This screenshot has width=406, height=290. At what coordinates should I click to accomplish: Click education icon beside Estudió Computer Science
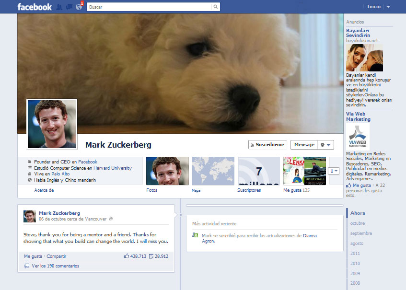pyautogui.click(x=30, y=167)
